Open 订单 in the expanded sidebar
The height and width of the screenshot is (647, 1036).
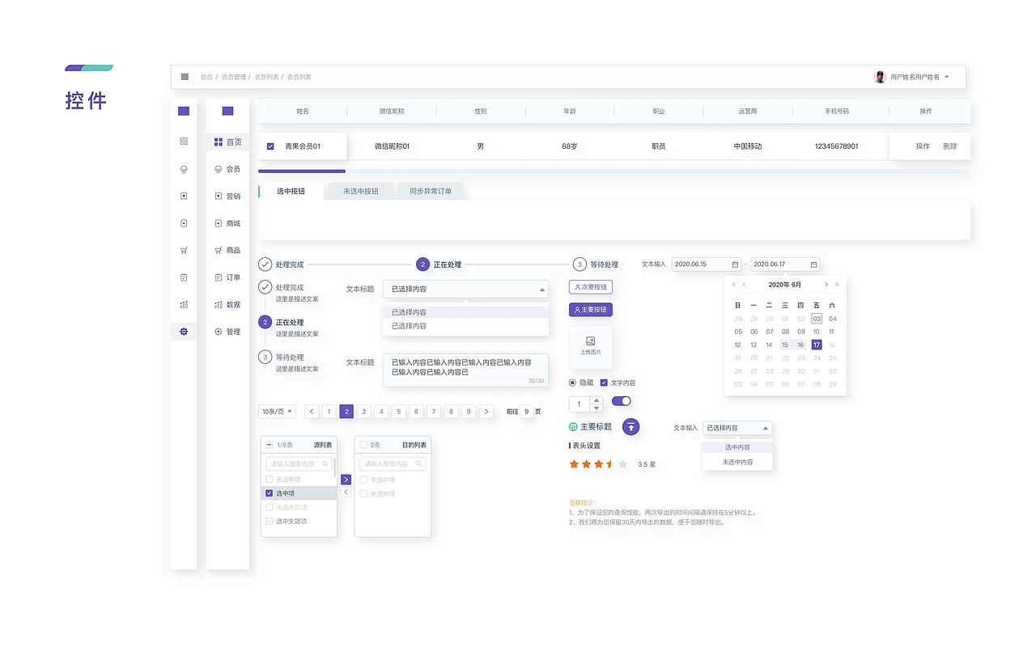pyautogui.click(x=227, y=277)
